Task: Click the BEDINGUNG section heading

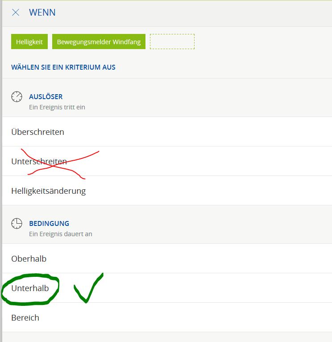Action: pyautogui.click(x=49, y=223)
